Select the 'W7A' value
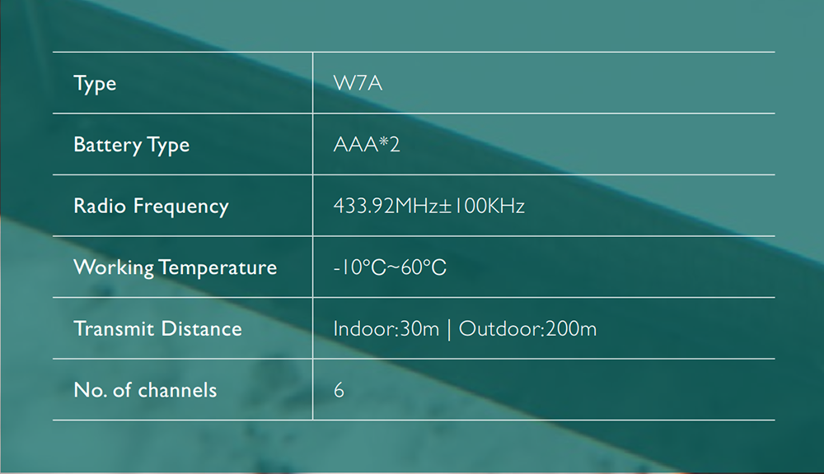 point(358,83)
